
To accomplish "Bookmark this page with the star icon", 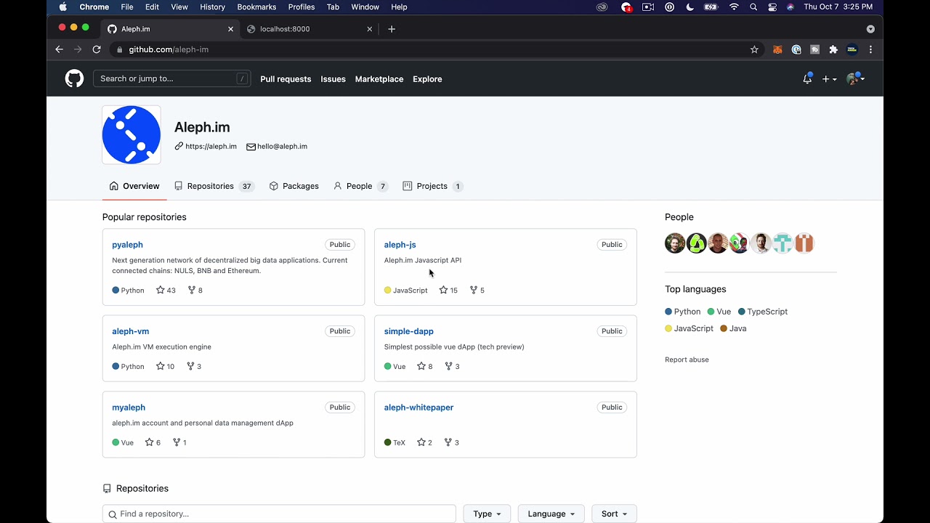I will pos(754,49).
